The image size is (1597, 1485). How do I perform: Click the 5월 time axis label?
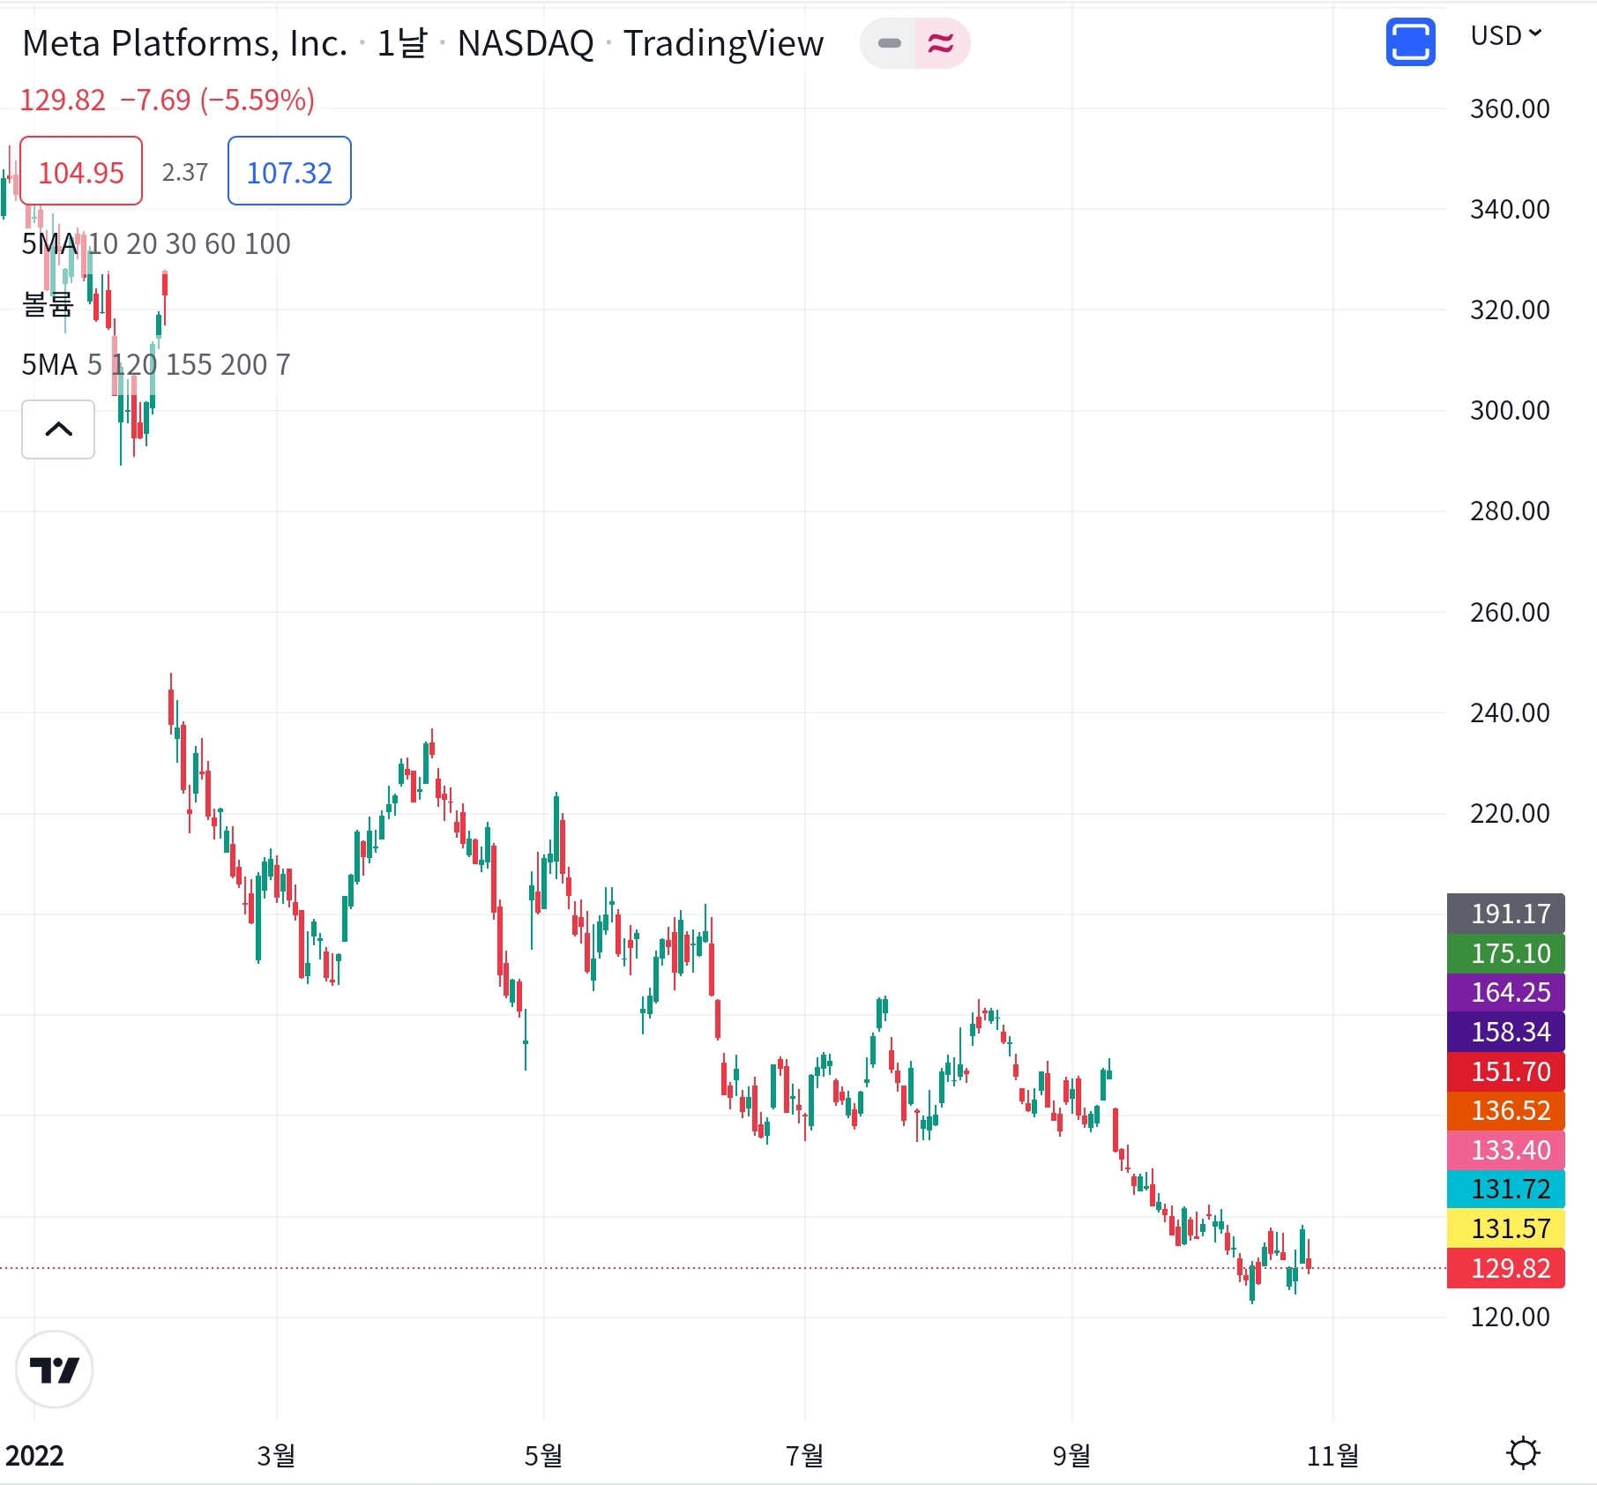(x=543, y=1455)
